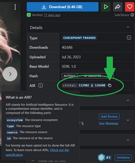
Task: Click the 'civitai:' prefix in AIR field
Action: (x=69, y=85)
